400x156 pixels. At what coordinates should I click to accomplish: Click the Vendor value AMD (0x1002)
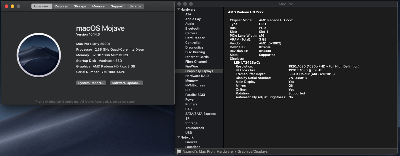pyautogui.click(x=270, y=43)
